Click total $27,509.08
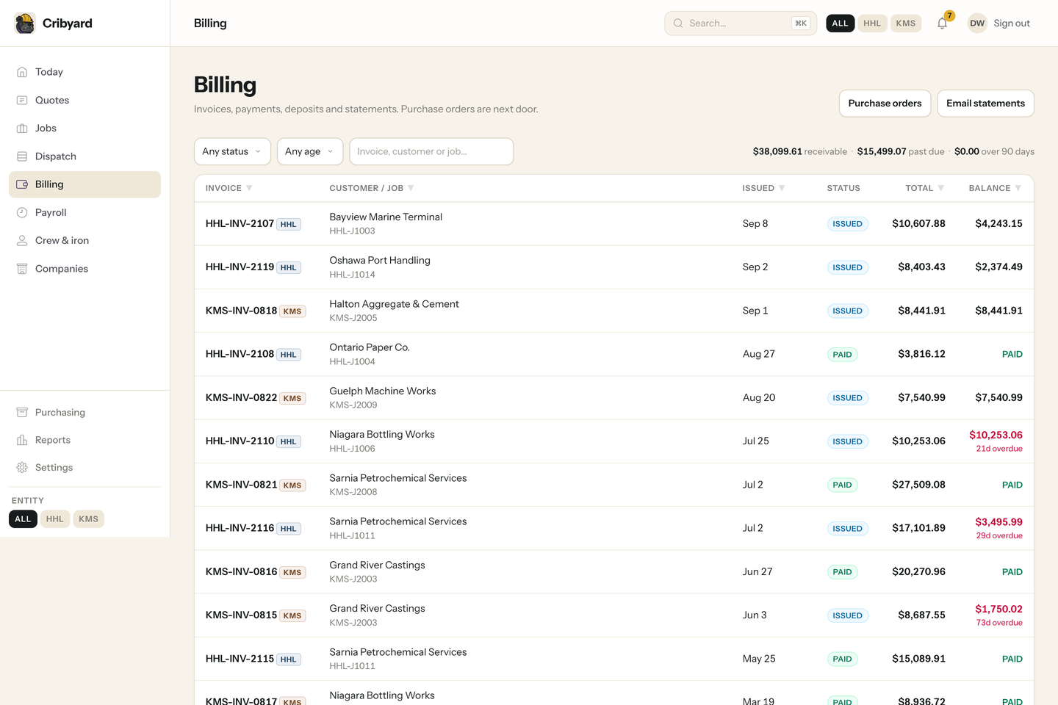 tap(918, 485)
